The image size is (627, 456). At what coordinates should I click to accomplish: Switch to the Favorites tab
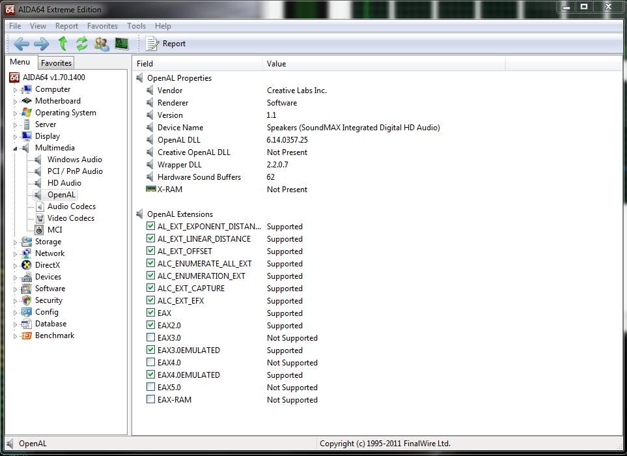point(56,63)
